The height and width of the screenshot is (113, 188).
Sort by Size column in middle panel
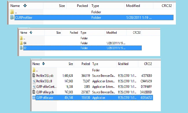click(58, 33)
